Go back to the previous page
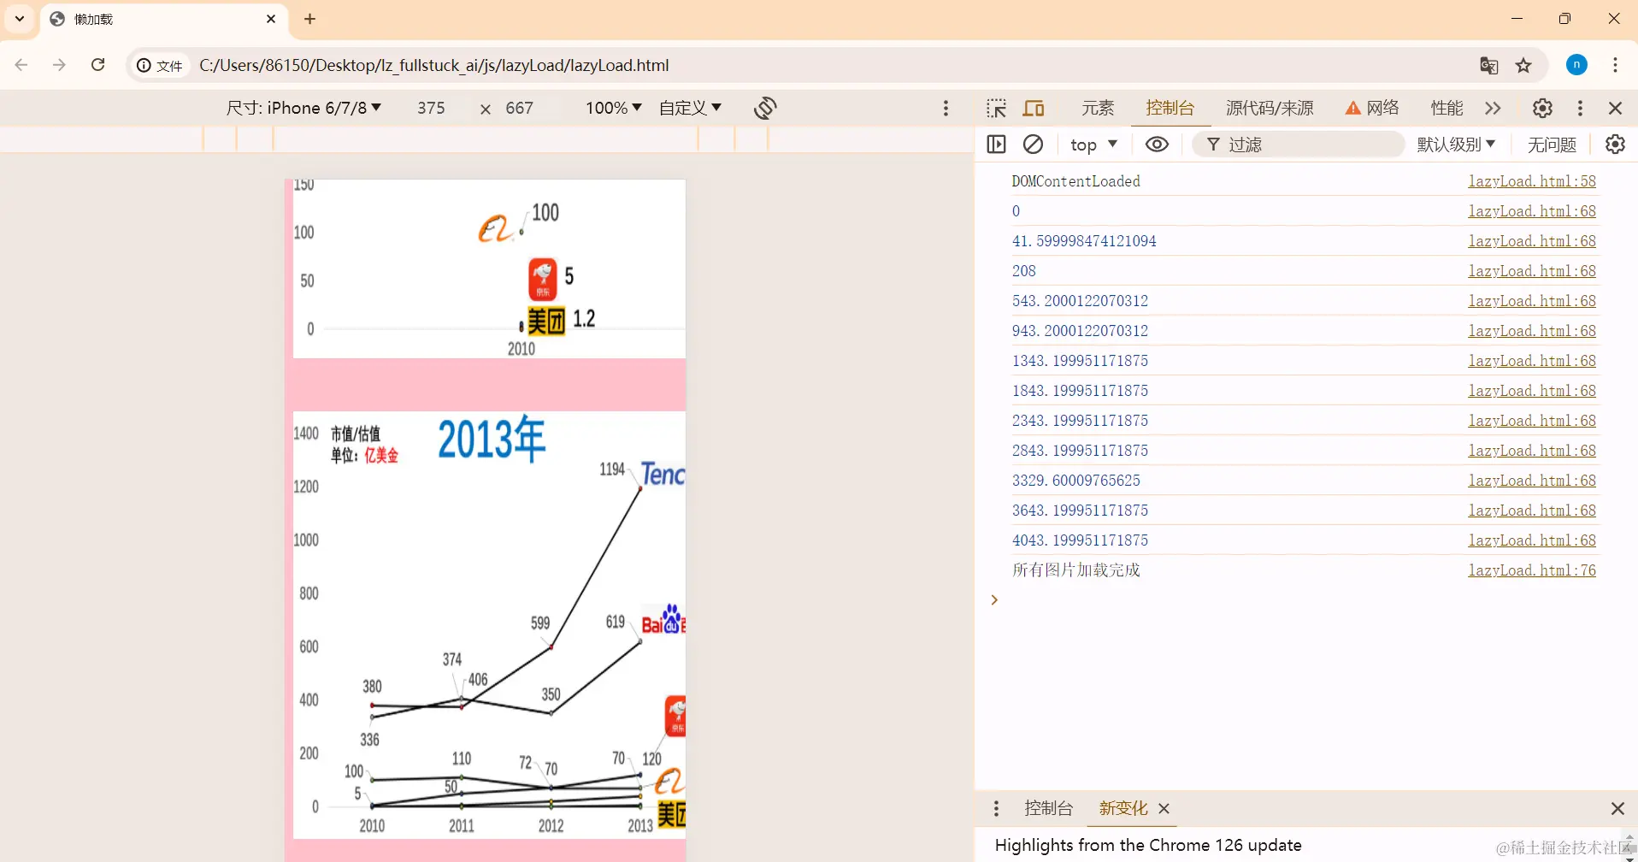 tap(21, 65)
